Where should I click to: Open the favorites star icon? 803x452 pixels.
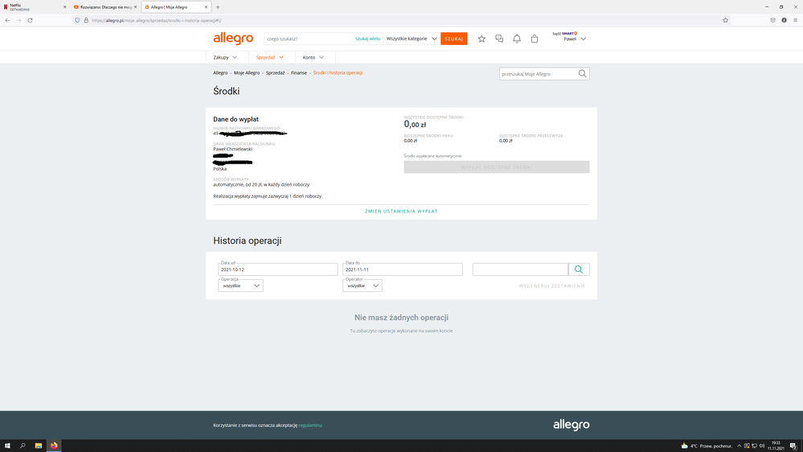coord(481,39)
